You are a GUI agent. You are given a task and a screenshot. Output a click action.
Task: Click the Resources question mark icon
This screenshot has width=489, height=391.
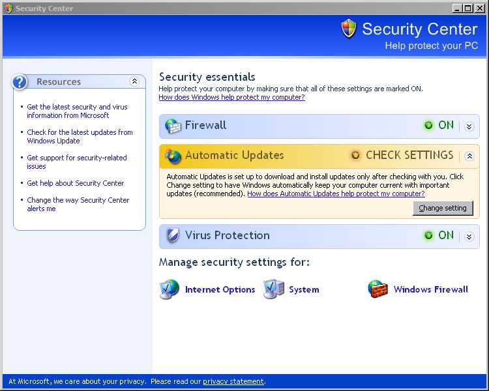(20, 82)
